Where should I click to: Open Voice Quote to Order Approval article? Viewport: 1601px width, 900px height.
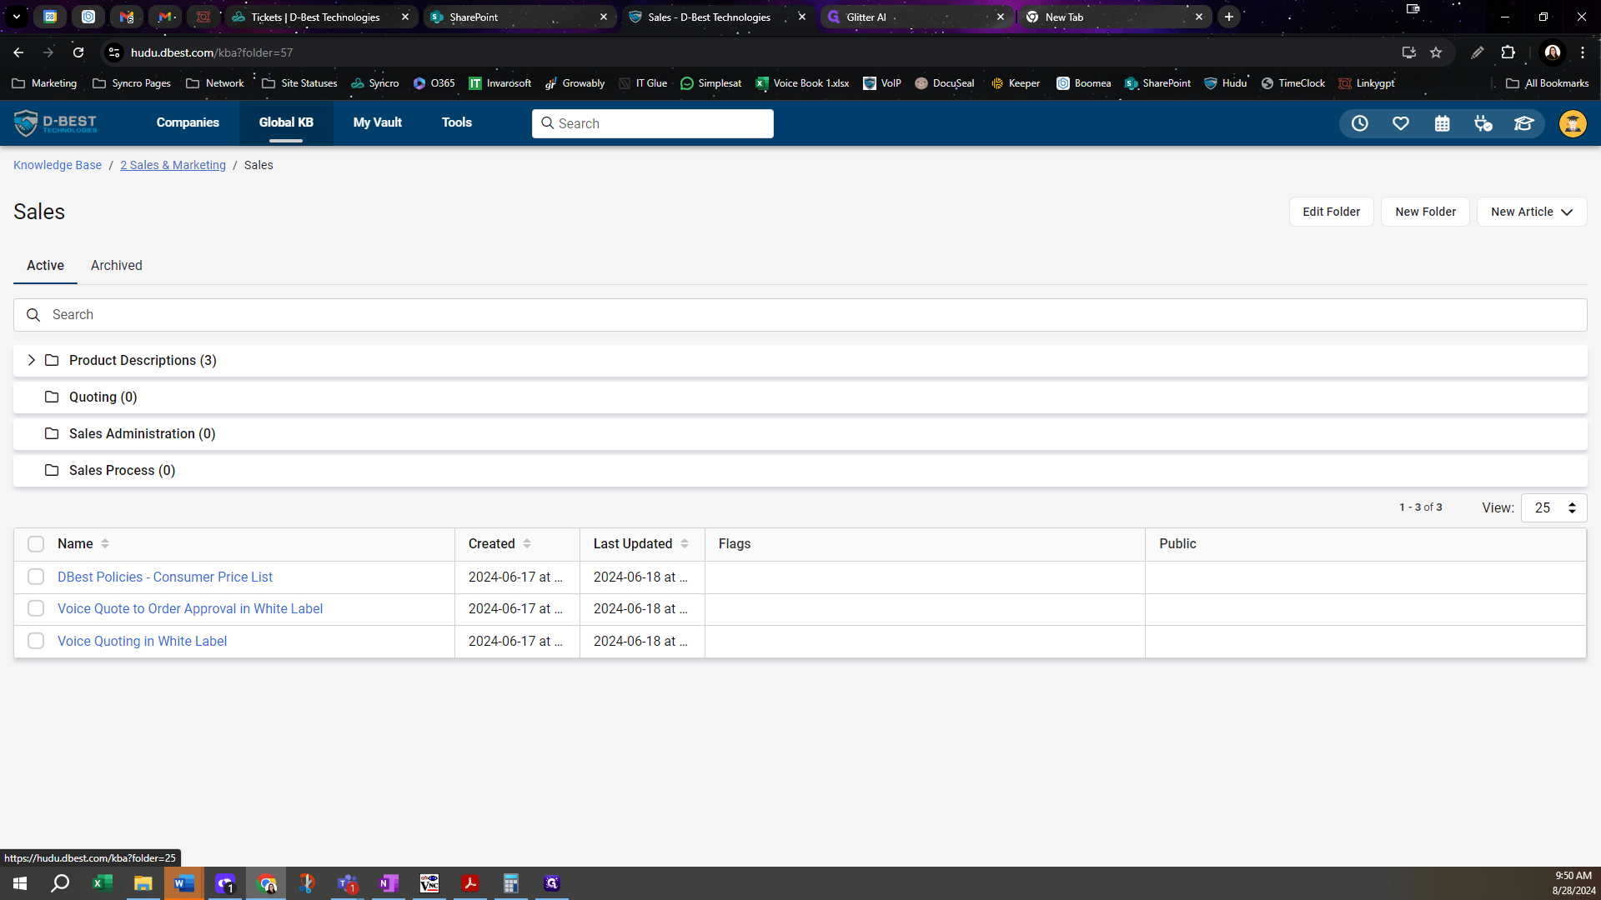pyautogui.click(x=190, y=608)
